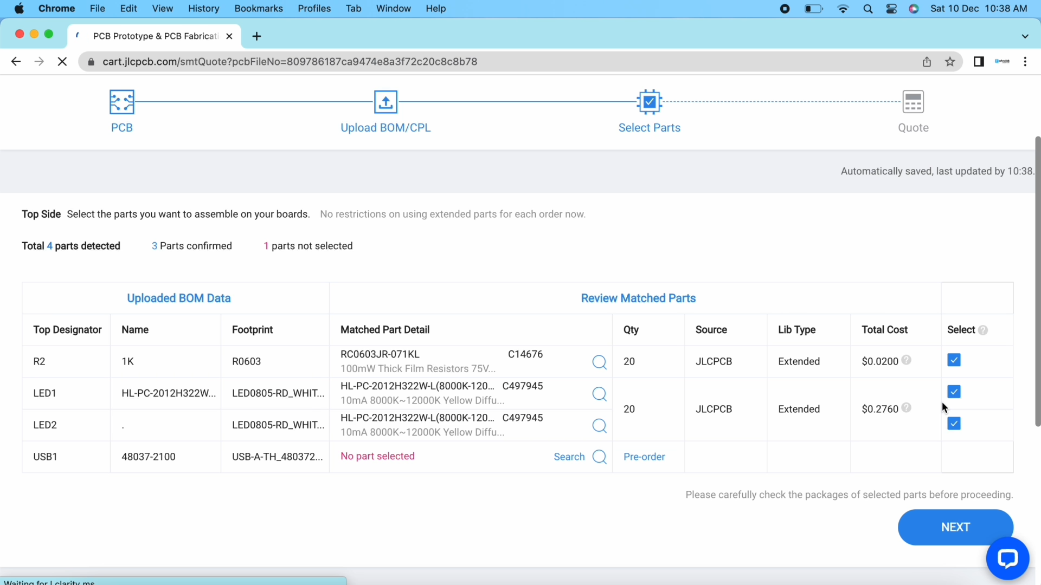
Task: Click the Wi-Fi status icon
Action: click(x=843, y=9)
